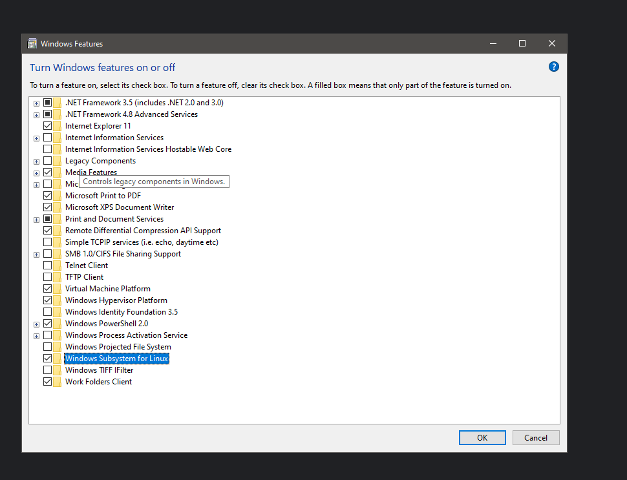
Task: Uncheck Windows Subsystem for Linux checkbox
Action: (47, 359)
